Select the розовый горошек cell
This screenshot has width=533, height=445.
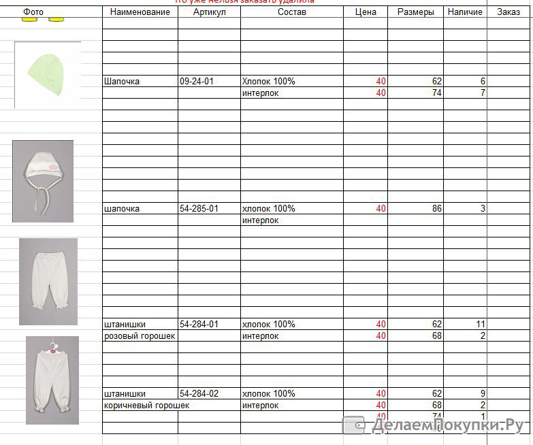coord(140,335)
